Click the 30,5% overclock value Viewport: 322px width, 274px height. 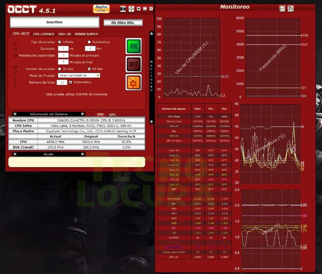pos(127,142)
